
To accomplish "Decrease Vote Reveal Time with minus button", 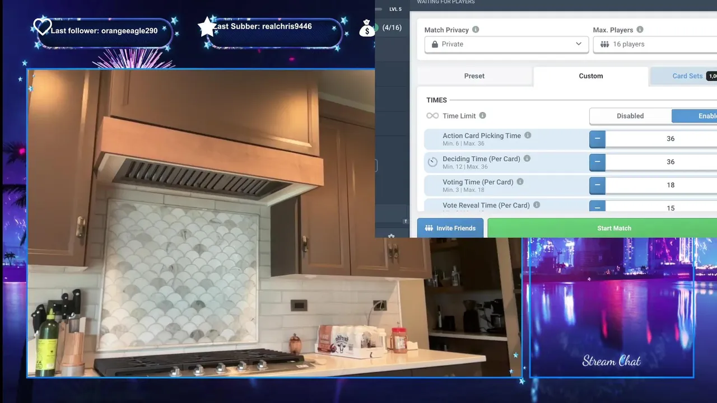I will (x=597, y=206).
